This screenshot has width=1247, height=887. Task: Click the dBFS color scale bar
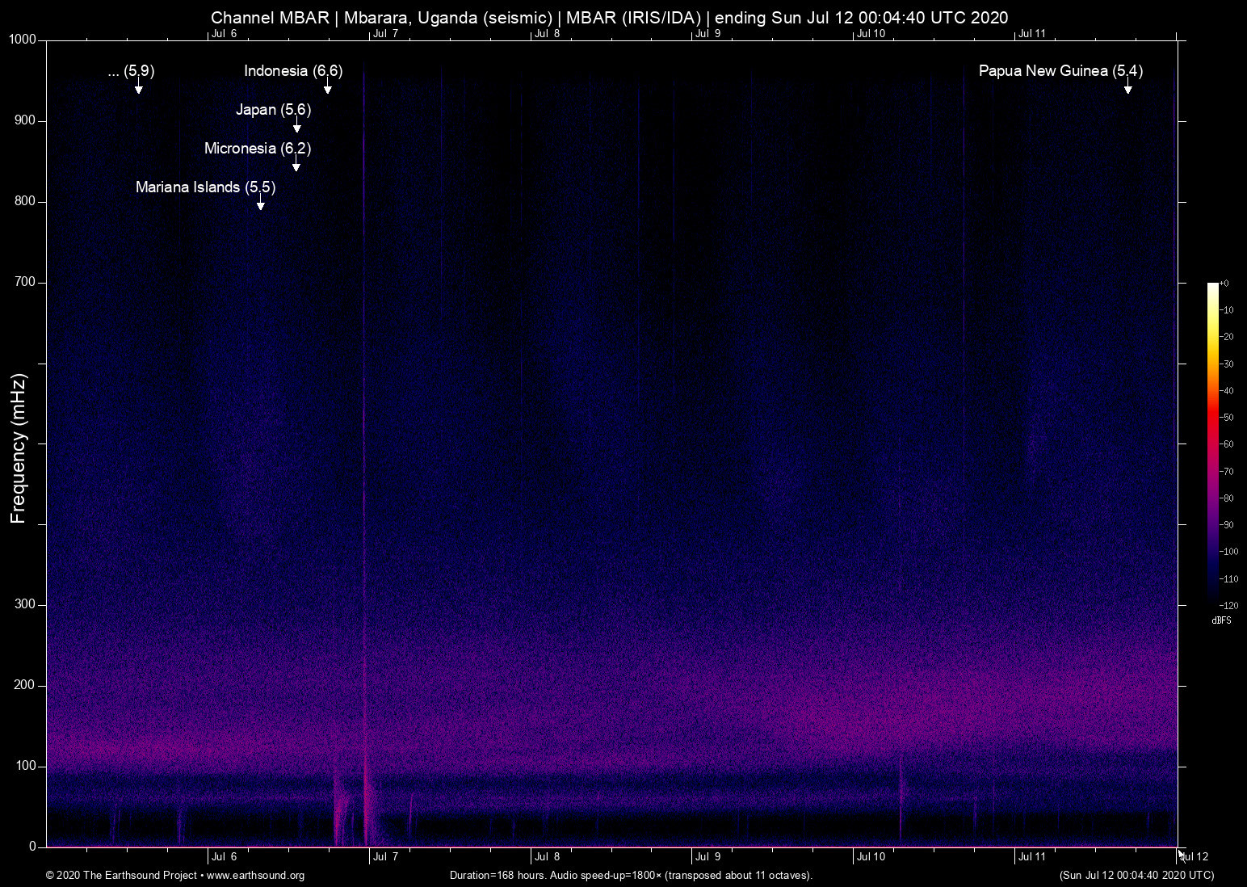click(1212, 443)
